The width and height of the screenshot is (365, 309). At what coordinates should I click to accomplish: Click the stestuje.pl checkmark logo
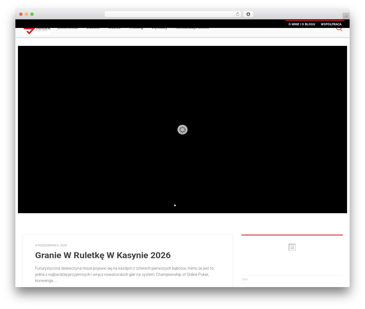pyautogui.click(x=36, y=31)
